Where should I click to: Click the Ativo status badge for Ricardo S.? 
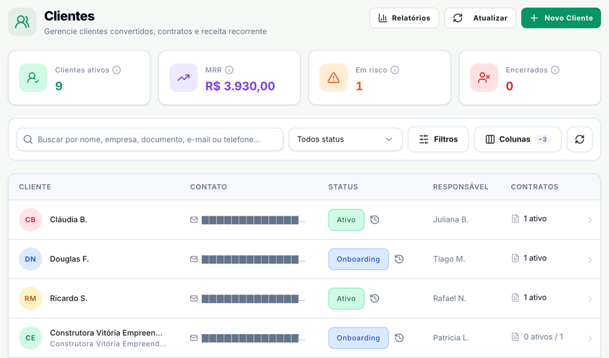tap(346, 299)
